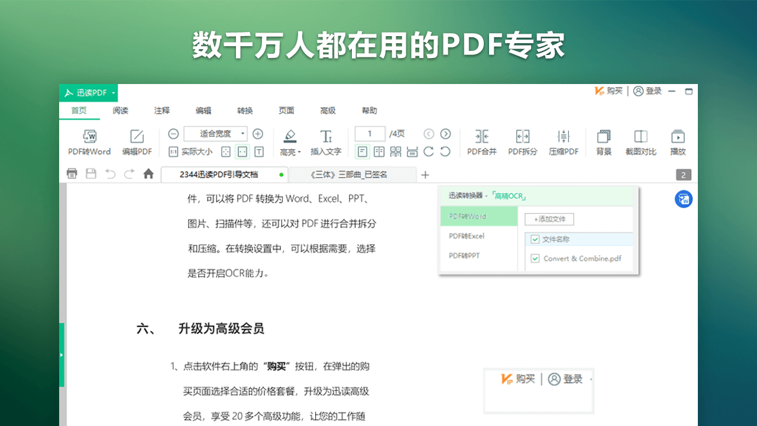Click the 登录 login button
This screenshot has height=426, width=757.
click(x=647, y=91)
